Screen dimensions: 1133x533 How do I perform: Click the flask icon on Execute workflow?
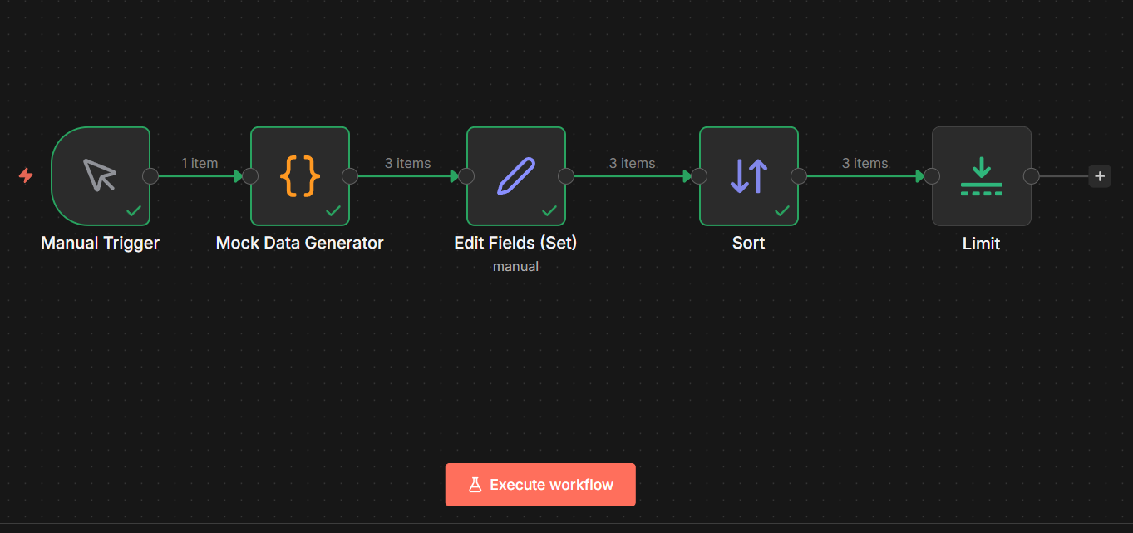pyautogui.click(x=475, y=485)
